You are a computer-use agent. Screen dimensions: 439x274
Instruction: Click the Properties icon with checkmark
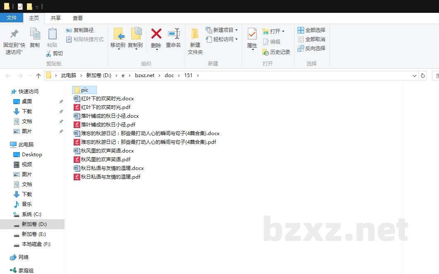click(x=252, y=34)
